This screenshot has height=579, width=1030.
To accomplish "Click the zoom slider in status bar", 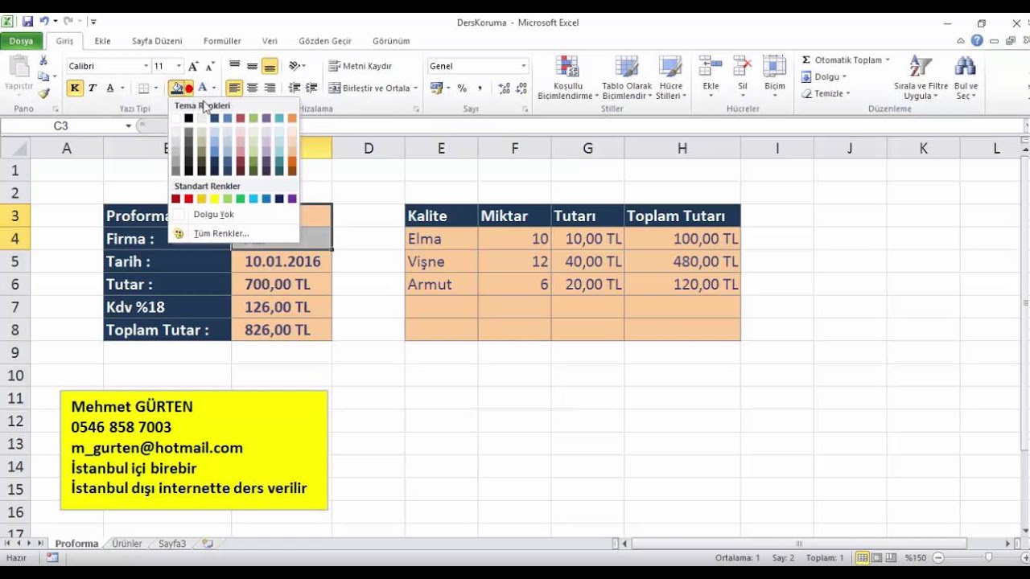I will tap(989, 557).
